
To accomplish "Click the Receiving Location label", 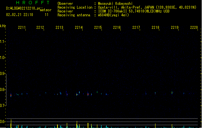I will 75,7.
